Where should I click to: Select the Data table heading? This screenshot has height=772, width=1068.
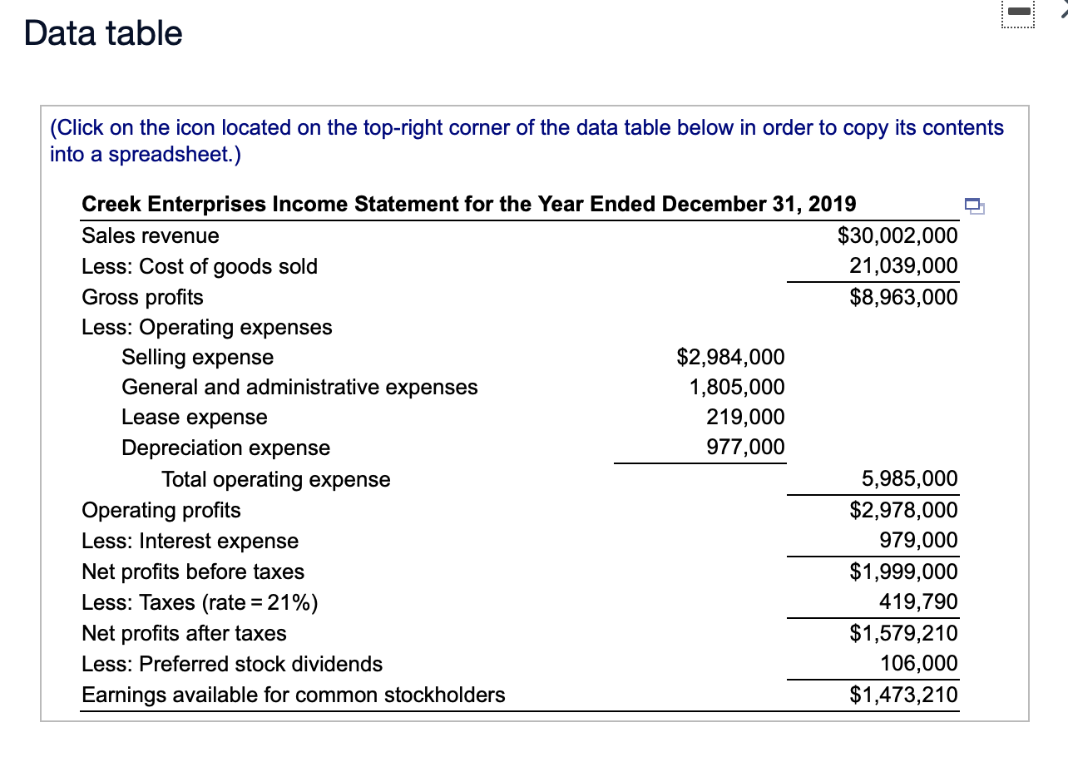click(x=102, y=33)
